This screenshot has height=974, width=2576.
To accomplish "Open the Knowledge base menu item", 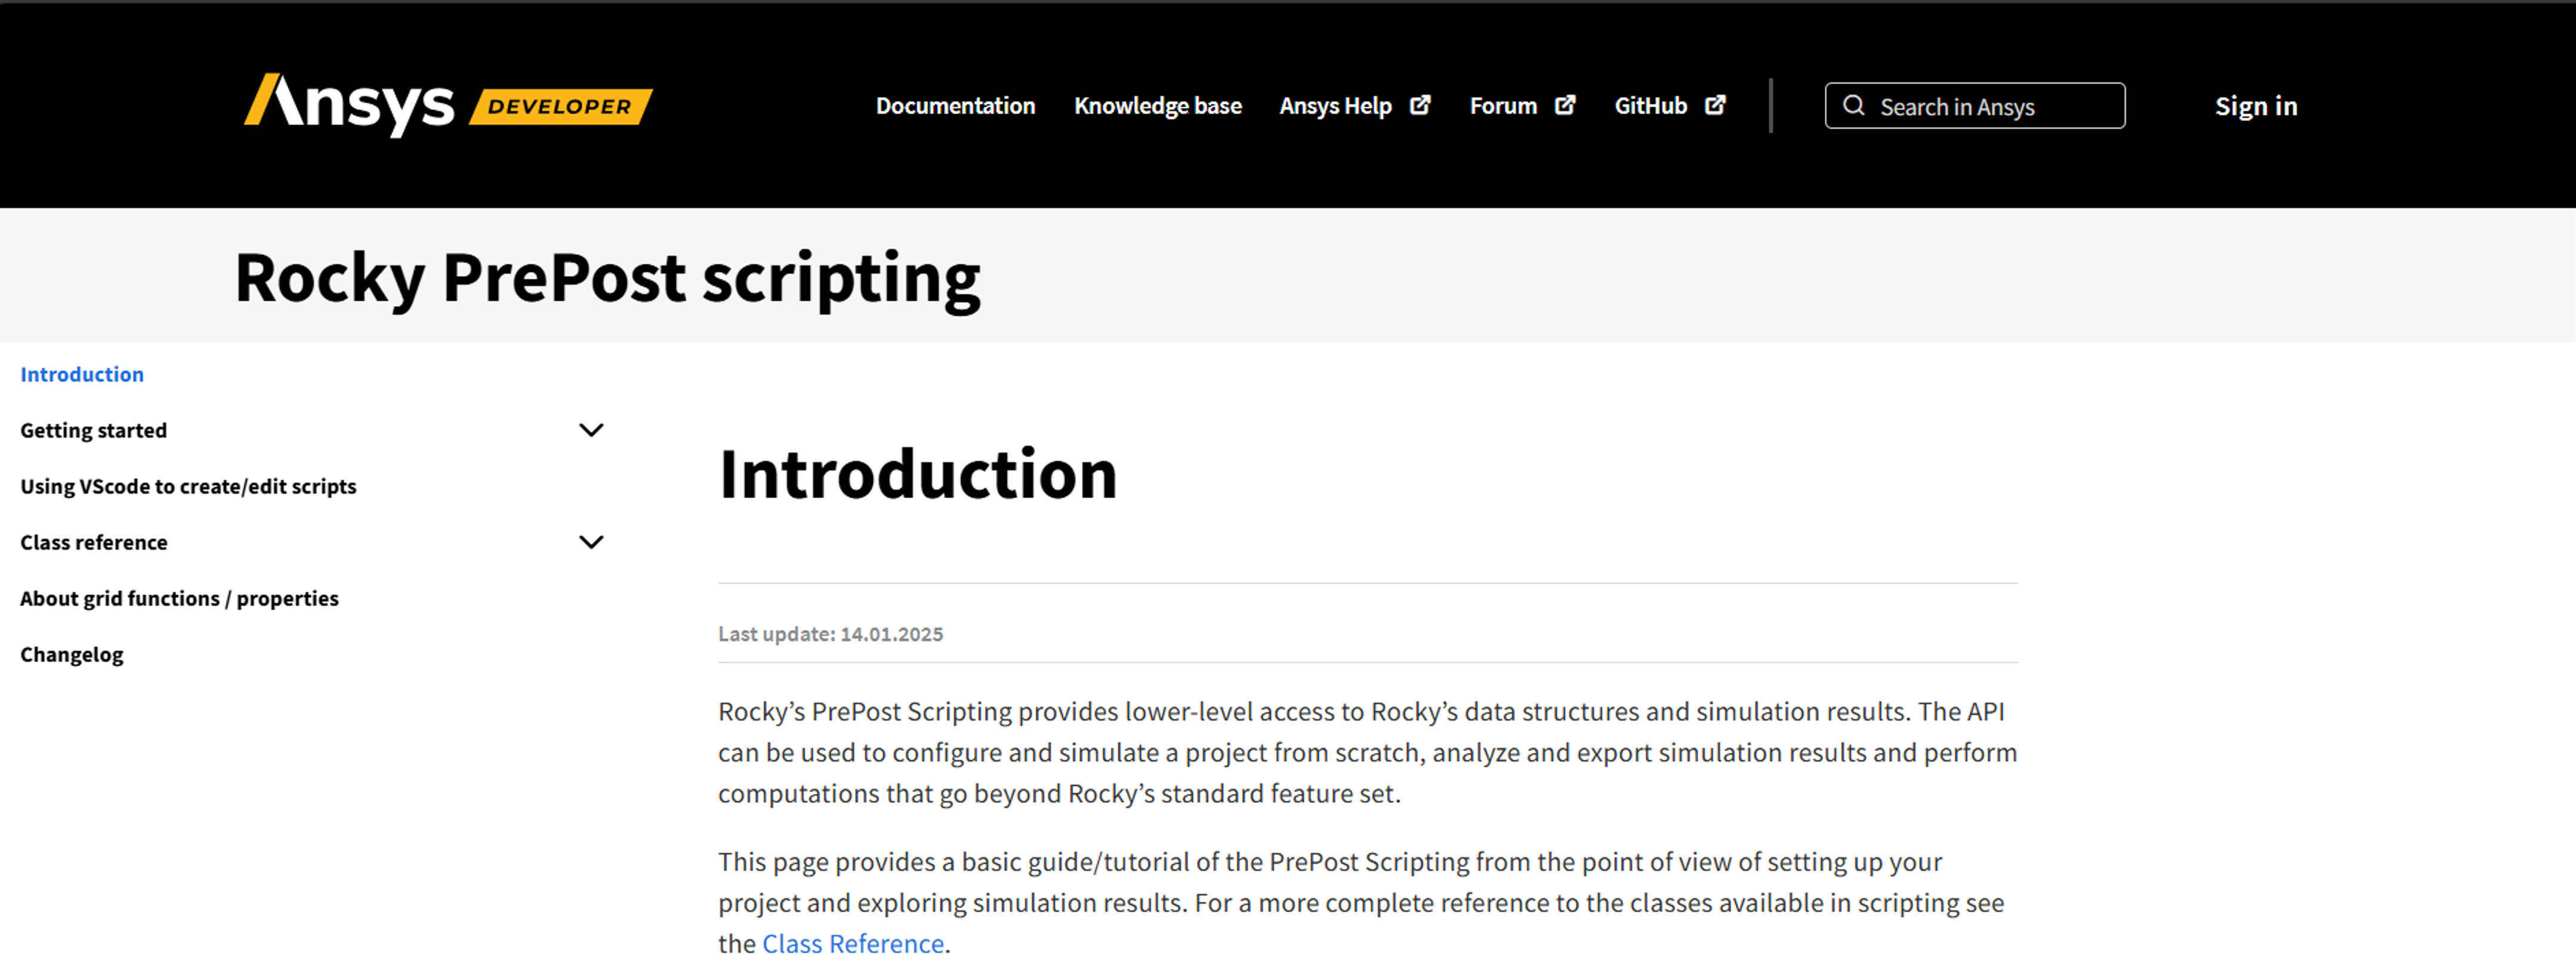I will click(x=1158, y=105).
